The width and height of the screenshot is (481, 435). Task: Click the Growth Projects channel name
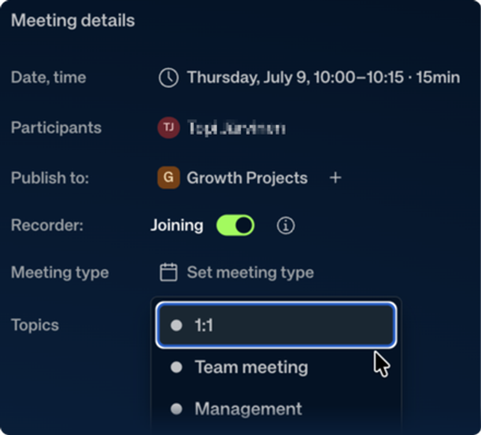[247, 178]
